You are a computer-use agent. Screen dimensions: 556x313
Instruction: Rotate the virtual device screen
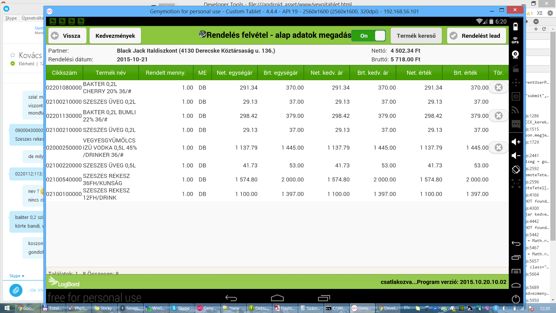(516, 169)
